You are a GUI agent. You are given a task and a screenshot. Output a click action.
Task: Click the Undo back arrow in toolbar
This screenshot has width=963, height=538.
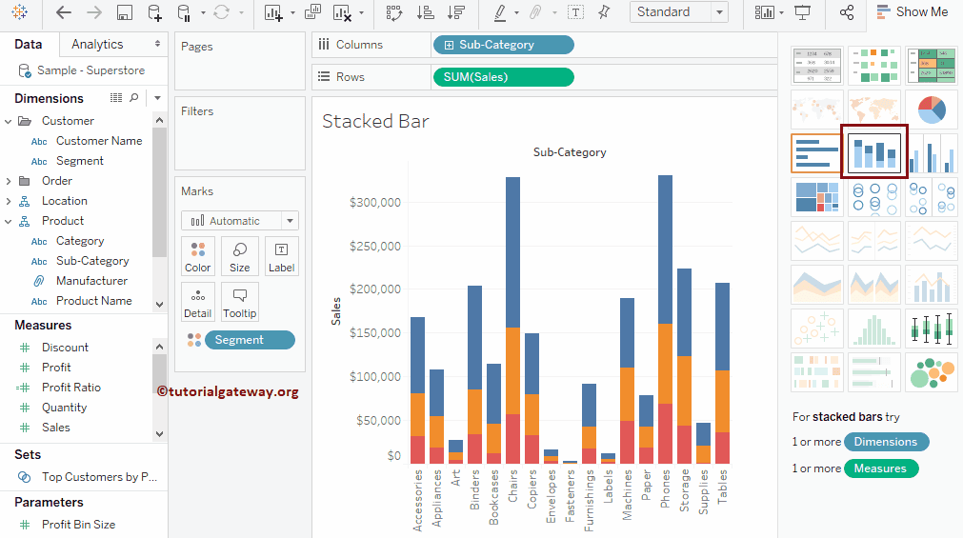pyautogui.click(x=64, y=12)
